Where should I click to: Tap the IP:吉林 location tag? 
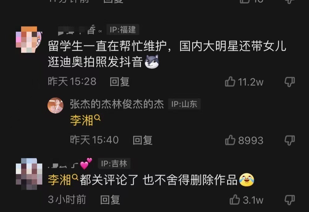[114, 164]
